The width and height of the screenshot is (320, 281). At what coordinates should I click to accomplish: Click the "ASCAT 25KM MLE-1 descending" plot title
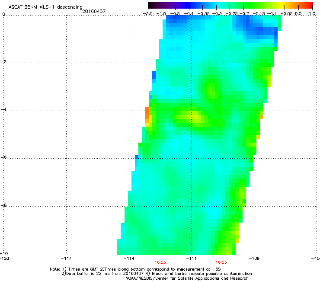pyautogui.click(x=45, y=7)
